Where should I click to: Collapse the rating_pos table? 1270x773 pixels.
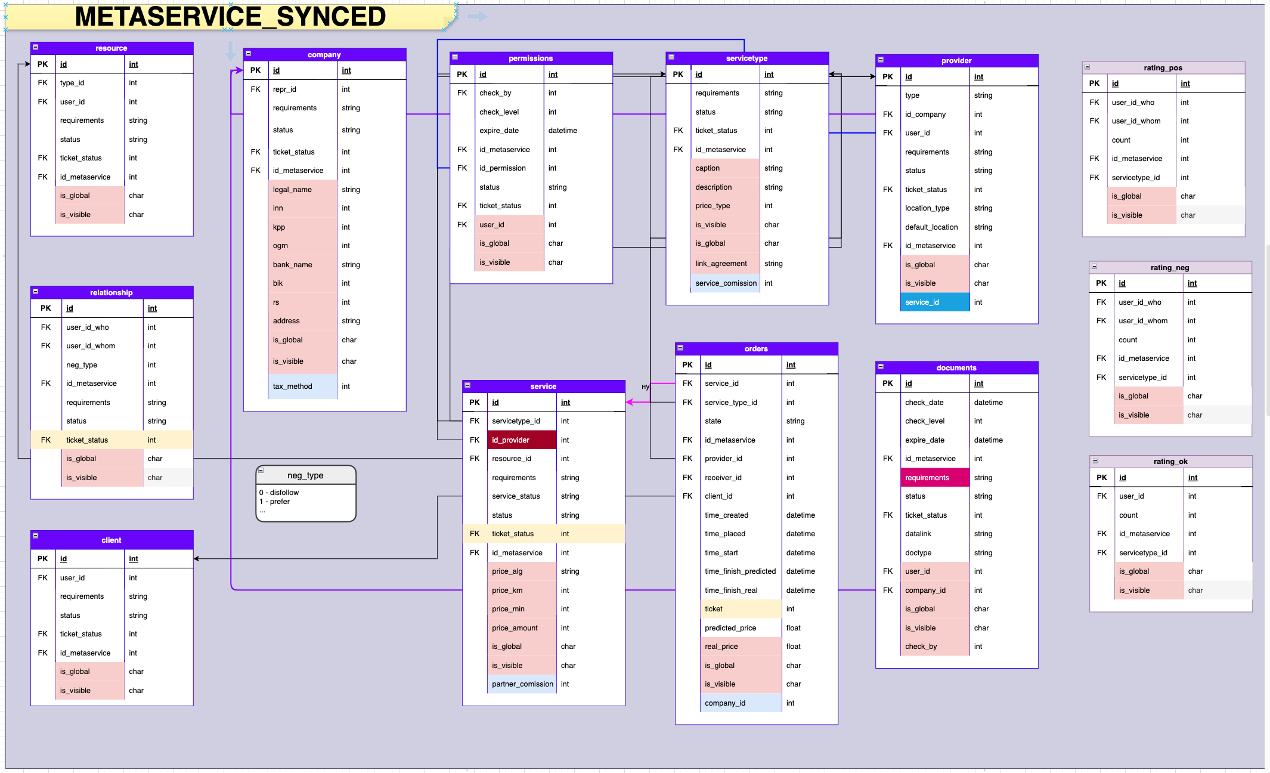(x=1087, y=67)
